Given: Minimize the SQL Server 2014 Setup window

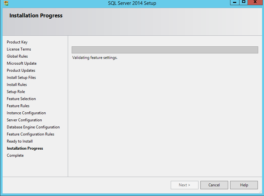Looking at the screenshot, I should tap(235, 2).
